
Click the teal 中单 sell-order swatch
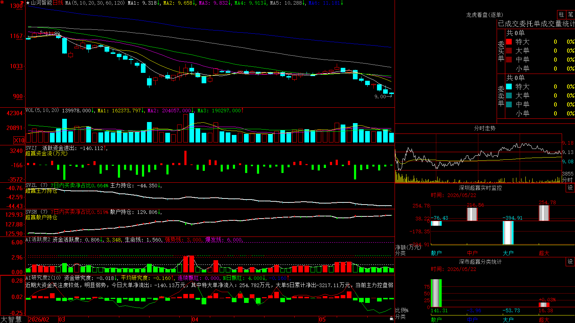(509, 104)
